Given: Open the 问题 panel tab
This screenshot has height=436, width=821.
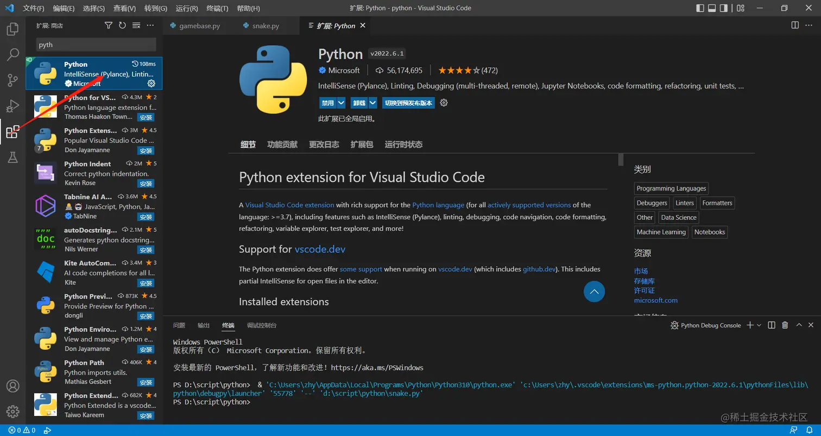Looking at the screenshot, I should pyautogui.click(x=179, y=325).
